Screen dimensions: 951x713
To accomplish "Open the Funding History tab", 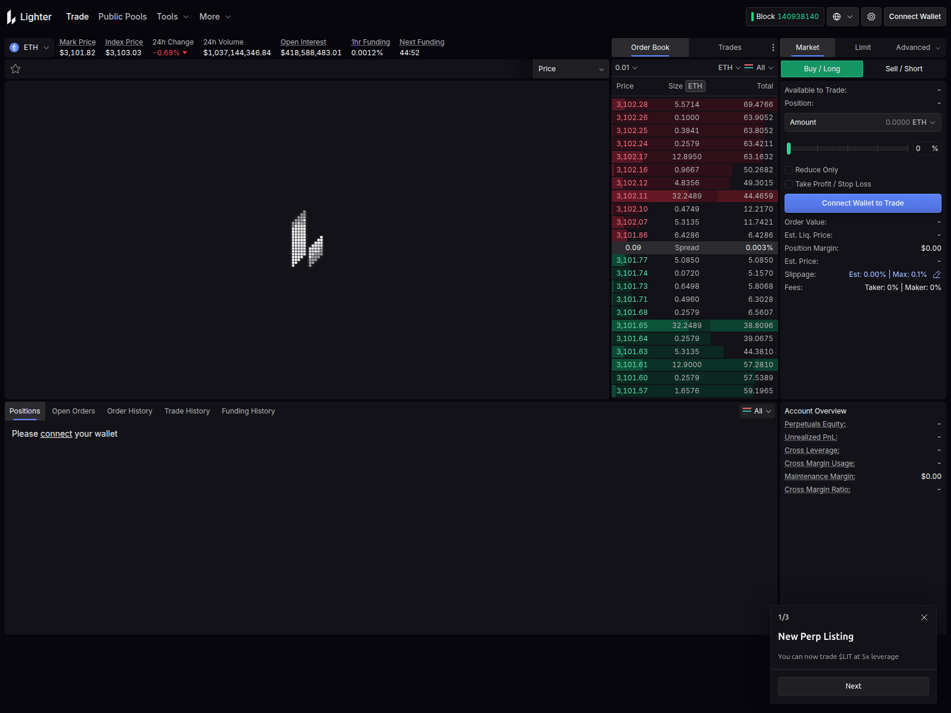I will click(248, 411).
